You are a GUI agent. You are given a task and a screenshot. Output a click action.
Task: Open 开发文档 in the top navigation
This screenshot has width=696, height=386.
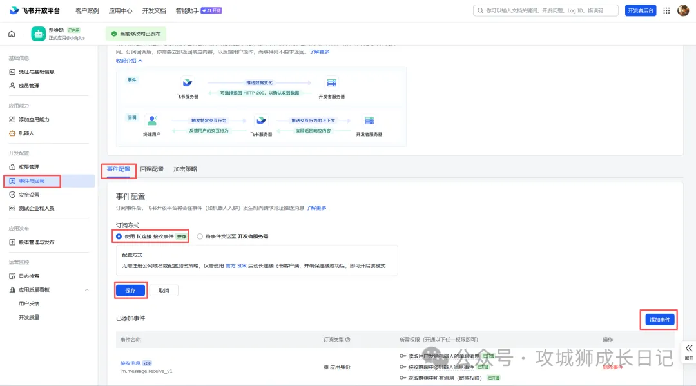154,11
